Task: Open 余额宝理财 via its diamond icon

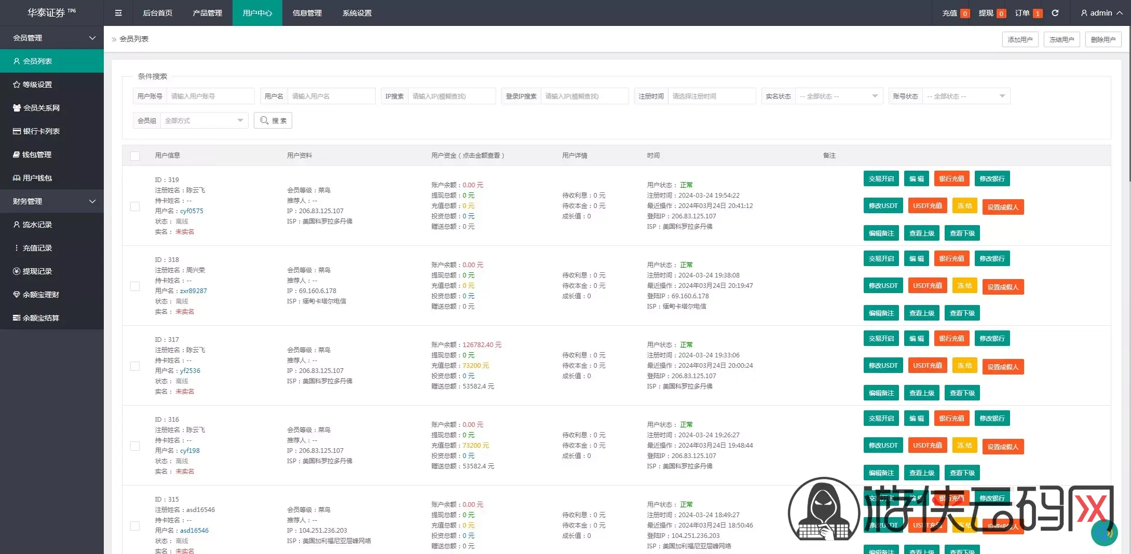Action: [x=17, y=295]
